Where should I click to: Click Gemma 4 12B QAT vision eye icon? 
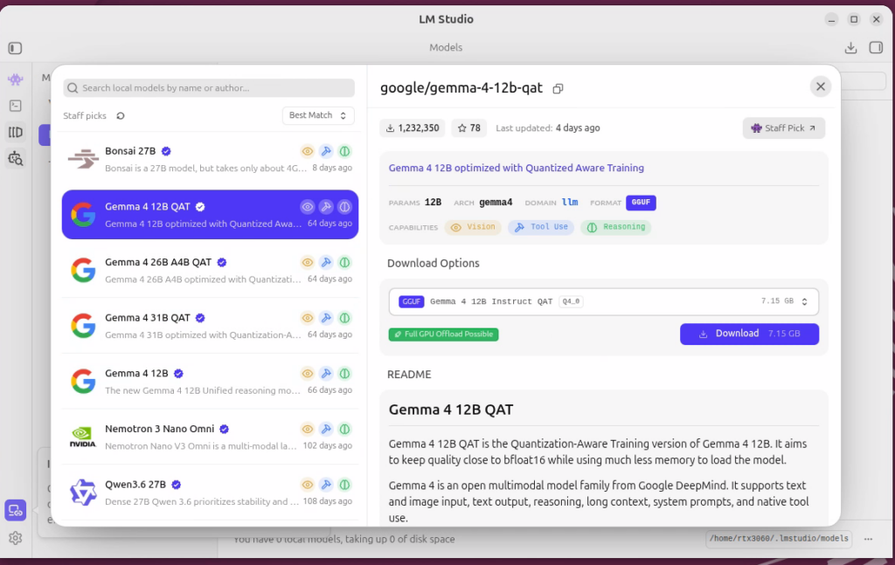[x=307, y=206]
